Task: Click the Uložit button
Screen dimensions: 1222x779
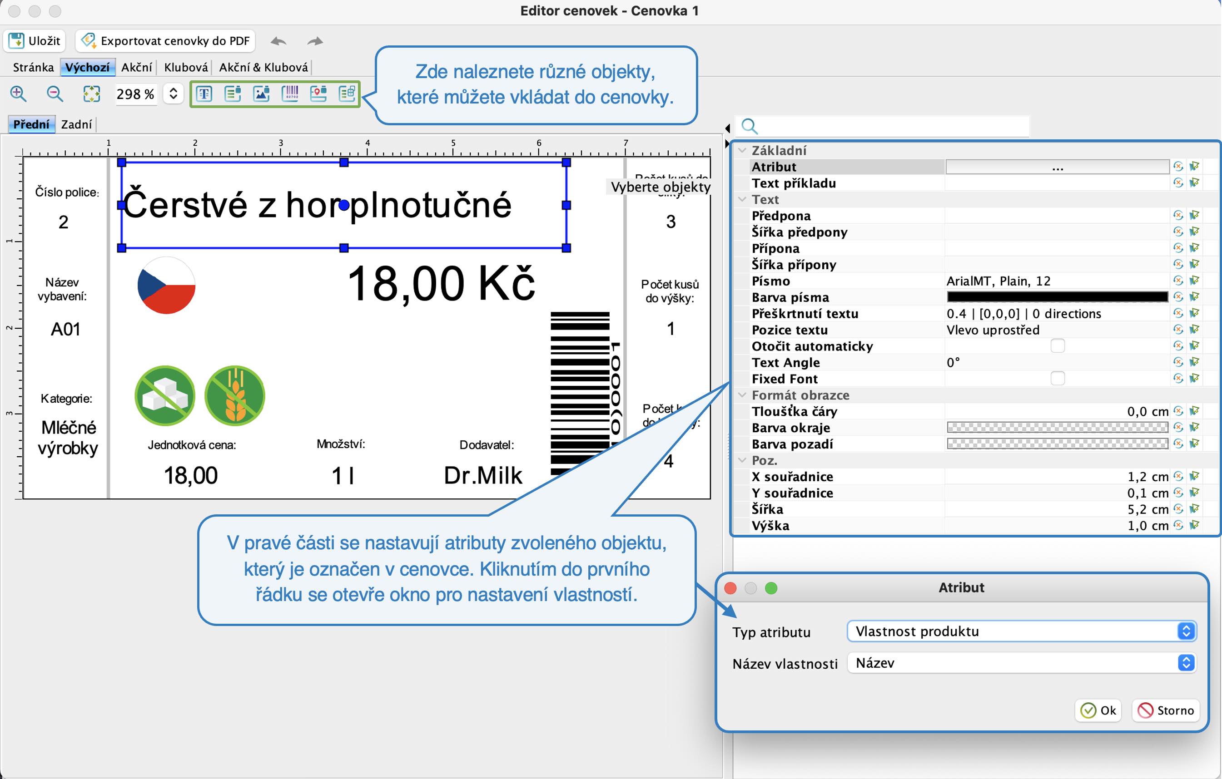Action: click(x=35, y=40)
